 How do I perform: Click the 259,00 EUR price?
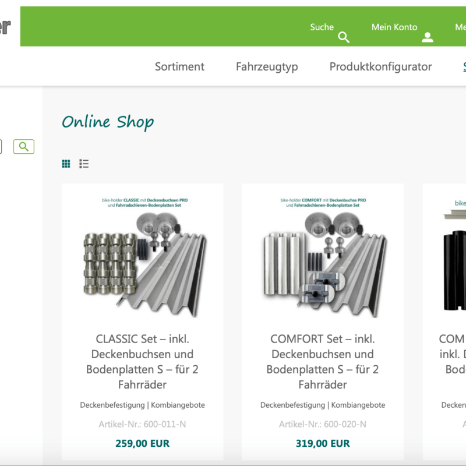[142, 443]
